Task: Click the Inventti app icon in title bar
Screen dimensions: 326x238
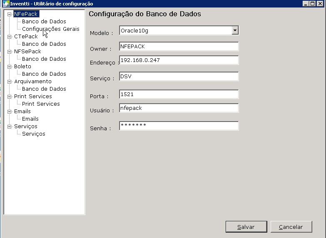Action: pos(6,4)
